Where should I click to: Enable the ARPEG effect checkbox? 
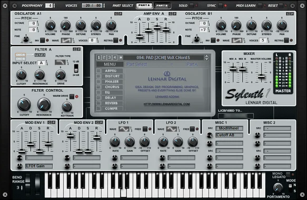pos(98,71)
